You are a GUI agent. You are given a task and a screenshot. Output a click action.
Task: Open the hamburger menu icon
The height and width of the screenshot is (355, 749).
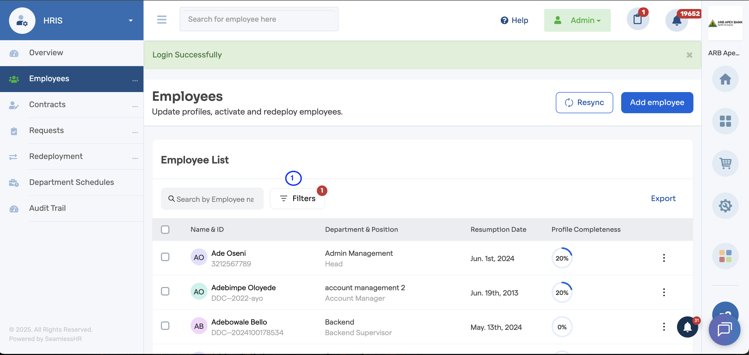pyautogui.click(x=162, y=20)
